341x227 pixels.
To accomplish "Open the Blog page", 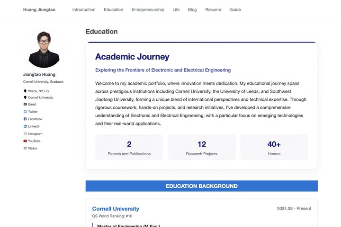I will pyautogui.click(x=192, y=10).
